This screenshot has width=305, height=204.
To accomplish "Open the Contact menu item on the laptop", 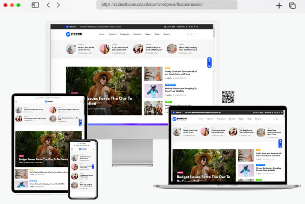I will coord(258,119).
